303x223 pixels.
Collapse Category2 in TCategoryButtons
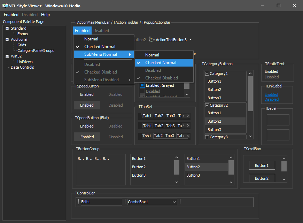[x=207, y=106]
